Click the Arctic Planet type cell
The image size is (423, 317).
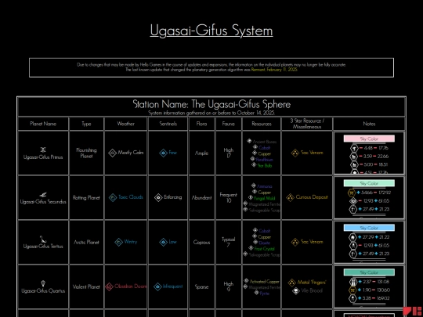[86, 243]
